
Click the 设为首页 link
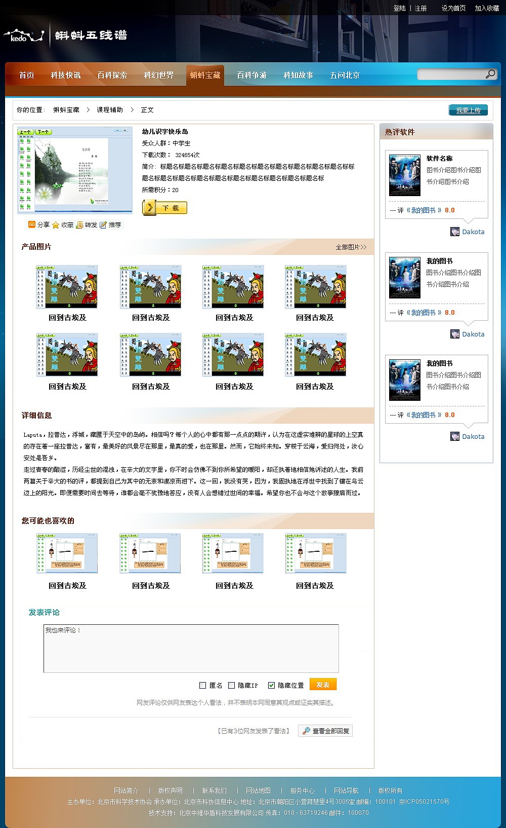tap(453, 8)
